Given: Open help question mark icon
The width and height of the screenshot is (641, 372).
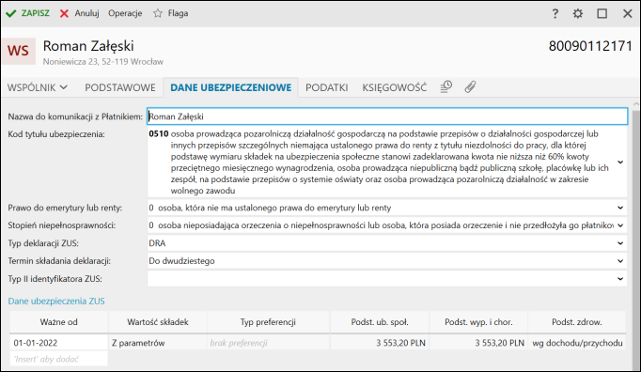Looking at the screenshot, I should point(555,13).
